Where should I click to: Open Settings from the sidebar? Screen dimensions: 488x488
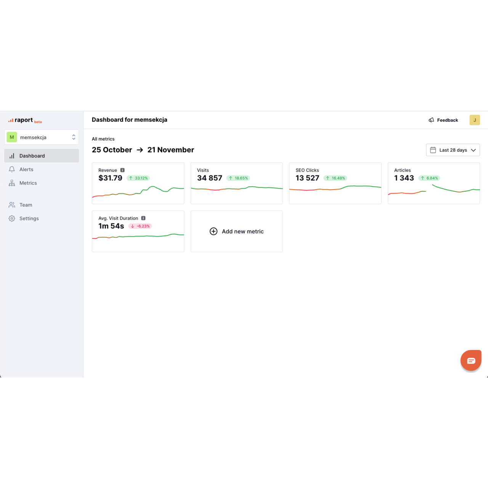[29, 218]
